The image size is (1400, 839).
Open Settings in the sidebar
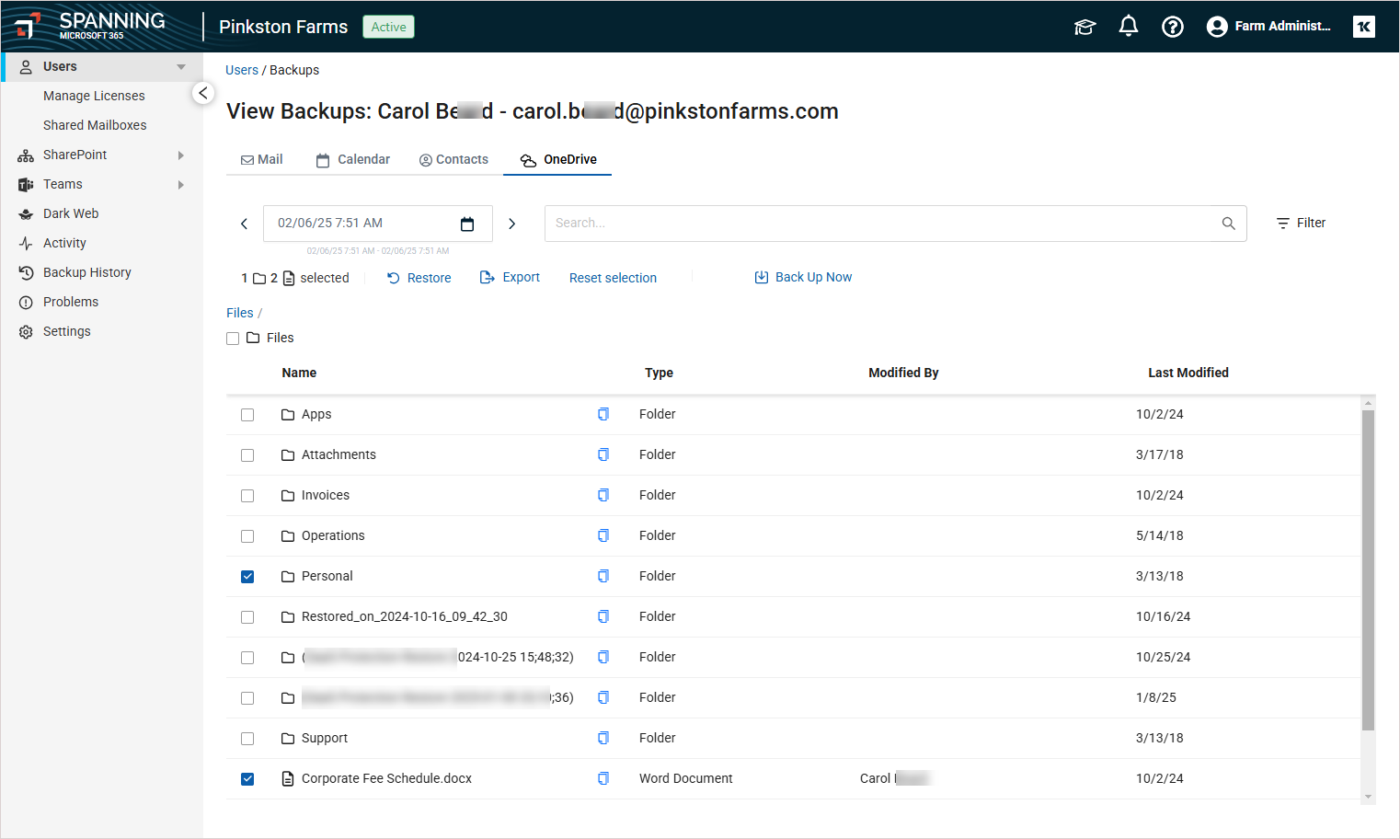coord(66,331)
